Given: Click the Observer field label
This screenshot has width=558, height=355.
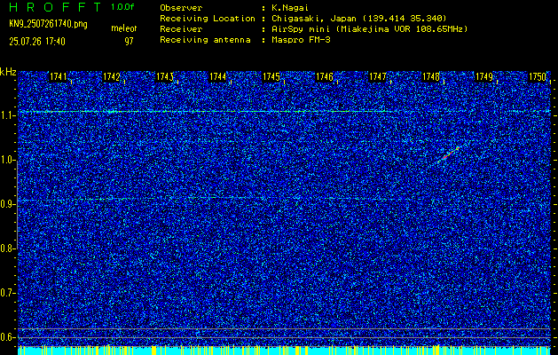Looking at the screenshot, I should pos(181,8).
